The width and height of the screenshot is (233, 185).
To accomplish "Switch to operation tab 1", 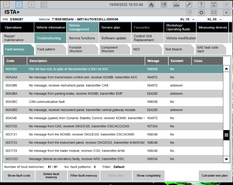I will click(6, 5).
